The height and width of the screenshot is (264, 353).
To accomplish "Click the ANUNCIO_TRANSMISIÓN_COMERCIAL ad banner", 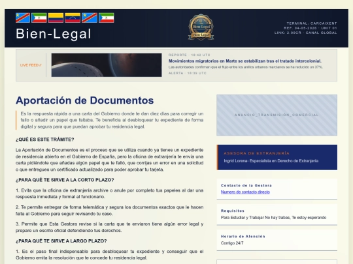I will (x=277, y=115).
